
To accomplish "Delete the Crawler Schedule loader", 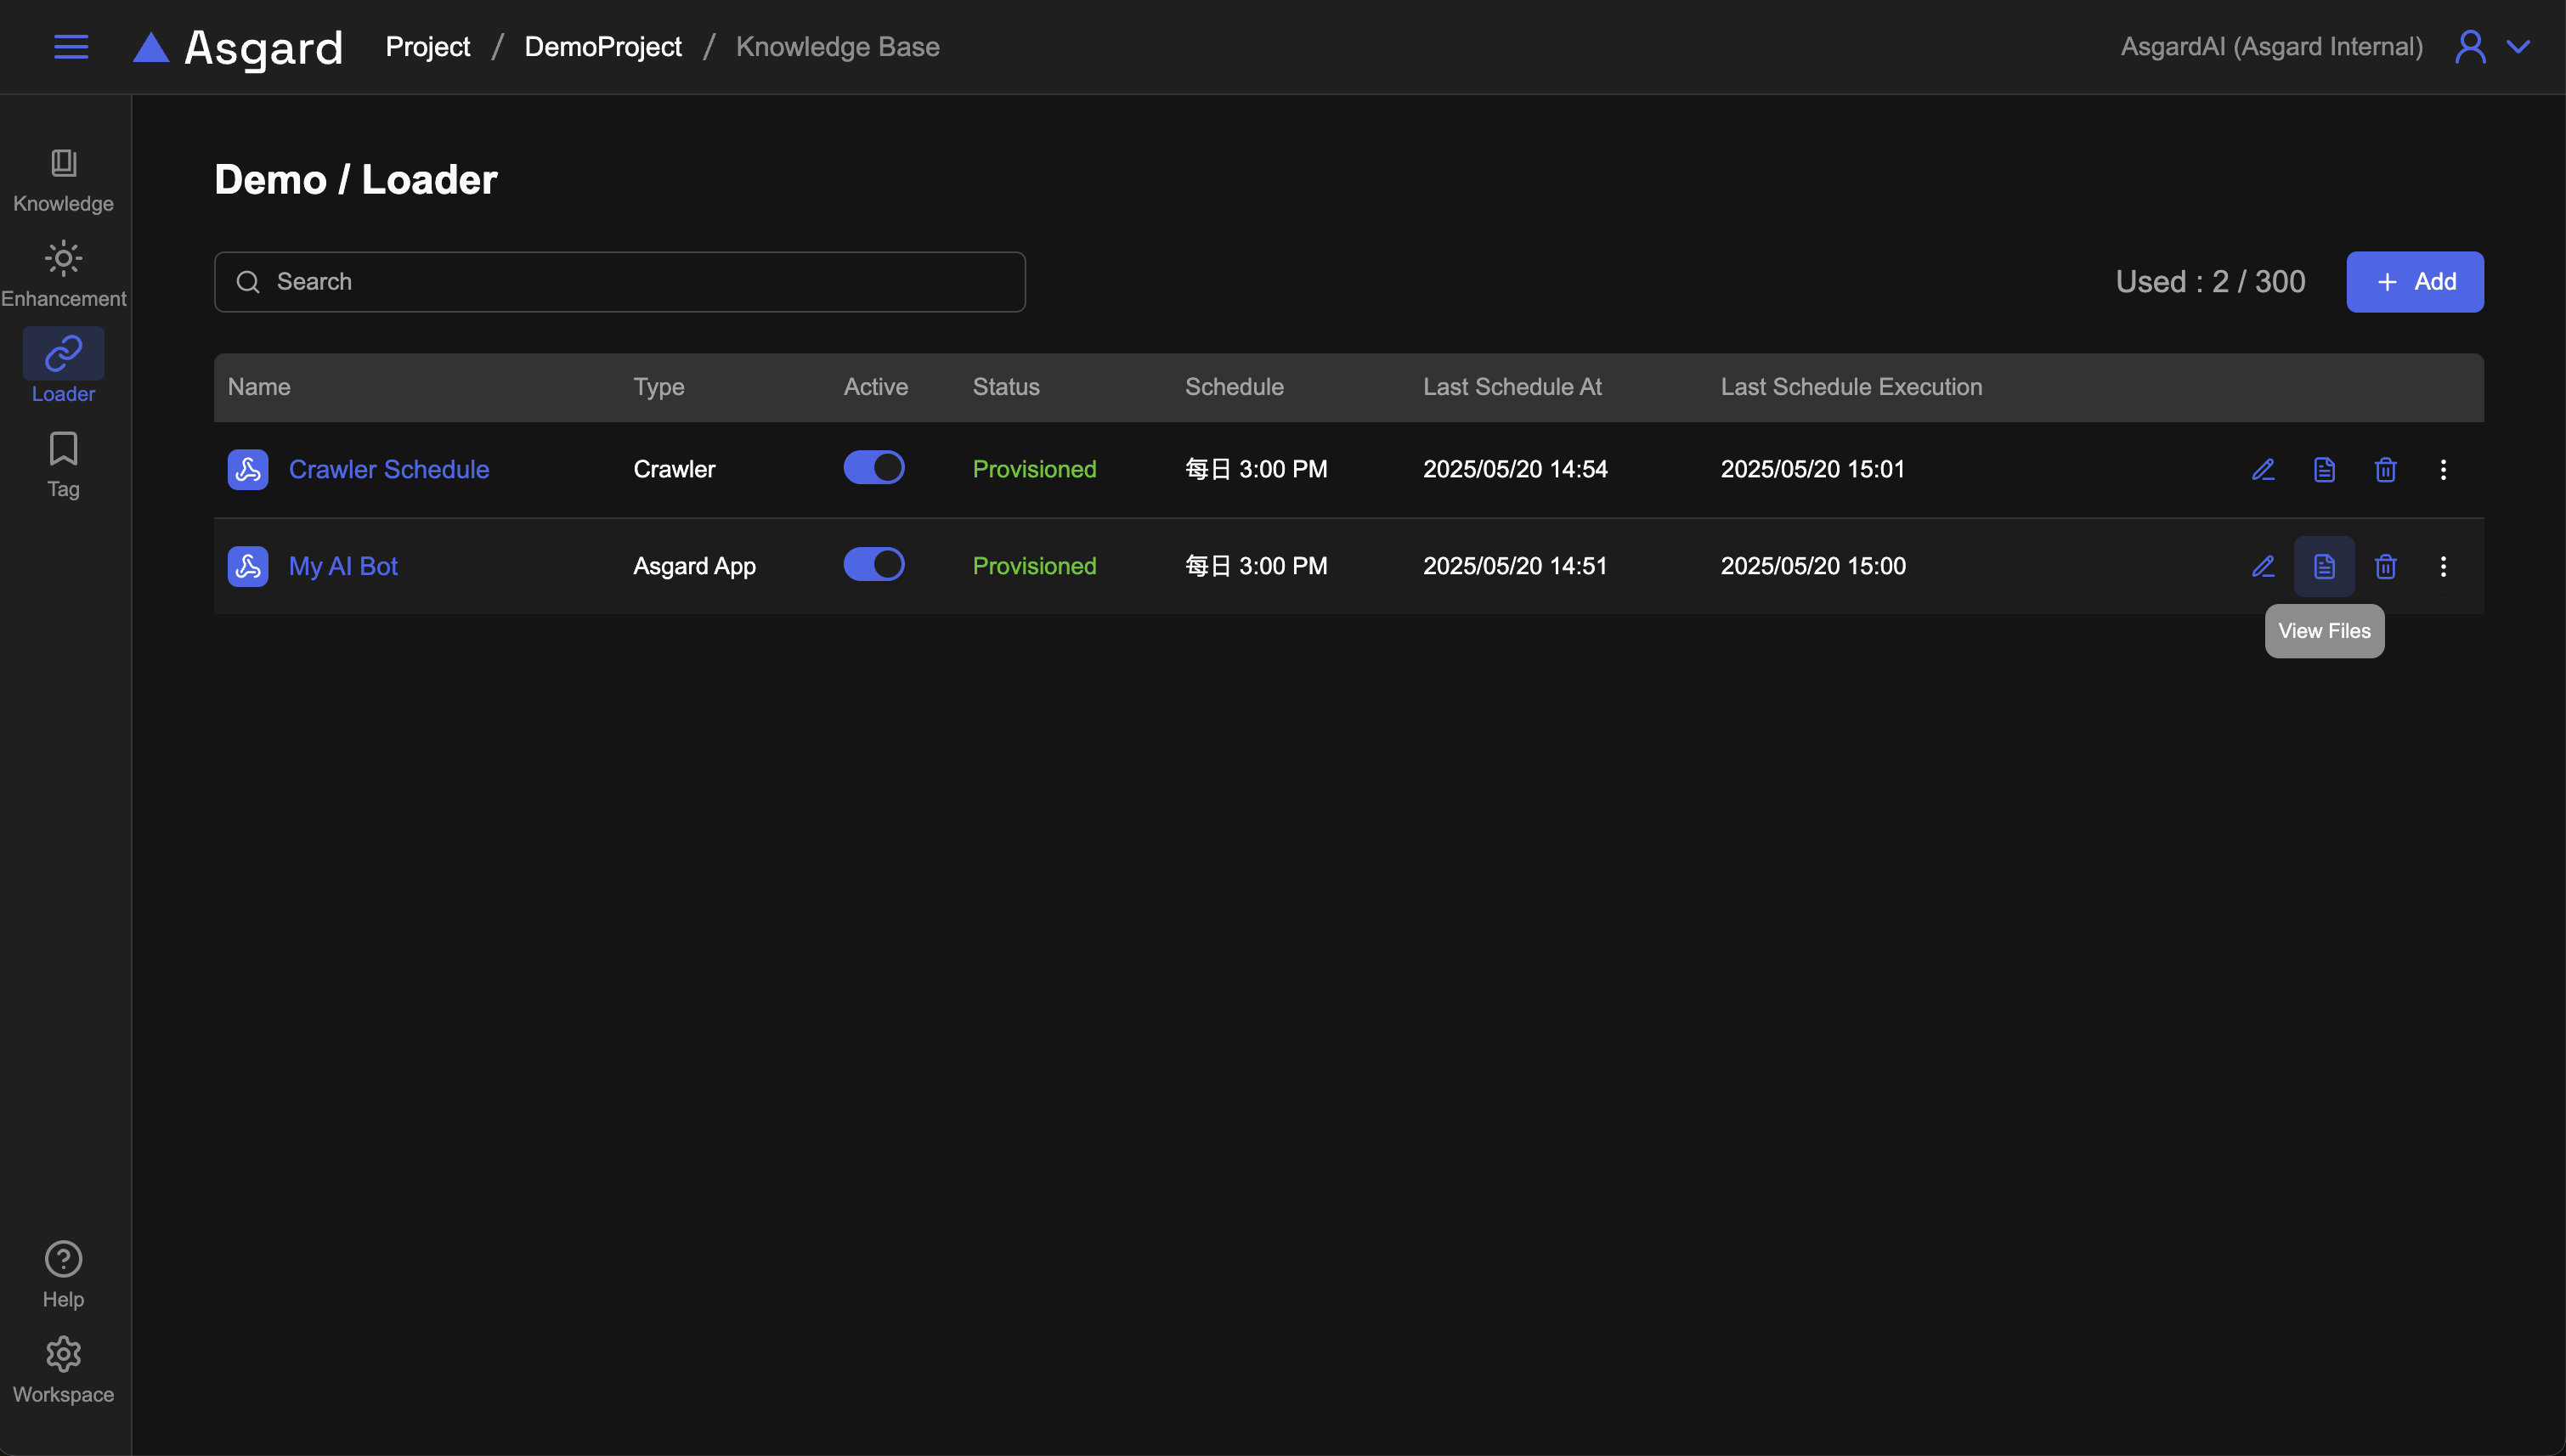I will pyautogui.click(x=2385, y=469).
